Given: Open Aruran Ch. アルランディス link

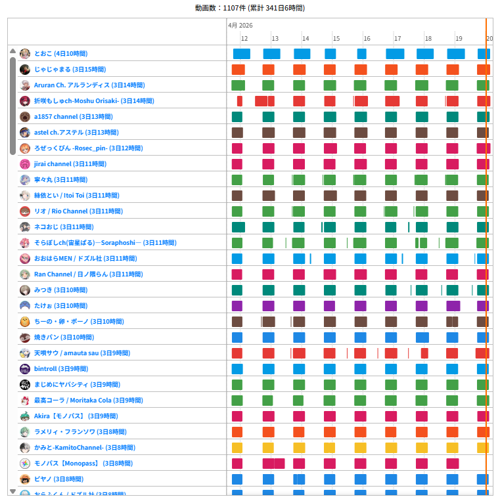Looking at the screenshot, I should pyautogui.click(x=89, y=85).
